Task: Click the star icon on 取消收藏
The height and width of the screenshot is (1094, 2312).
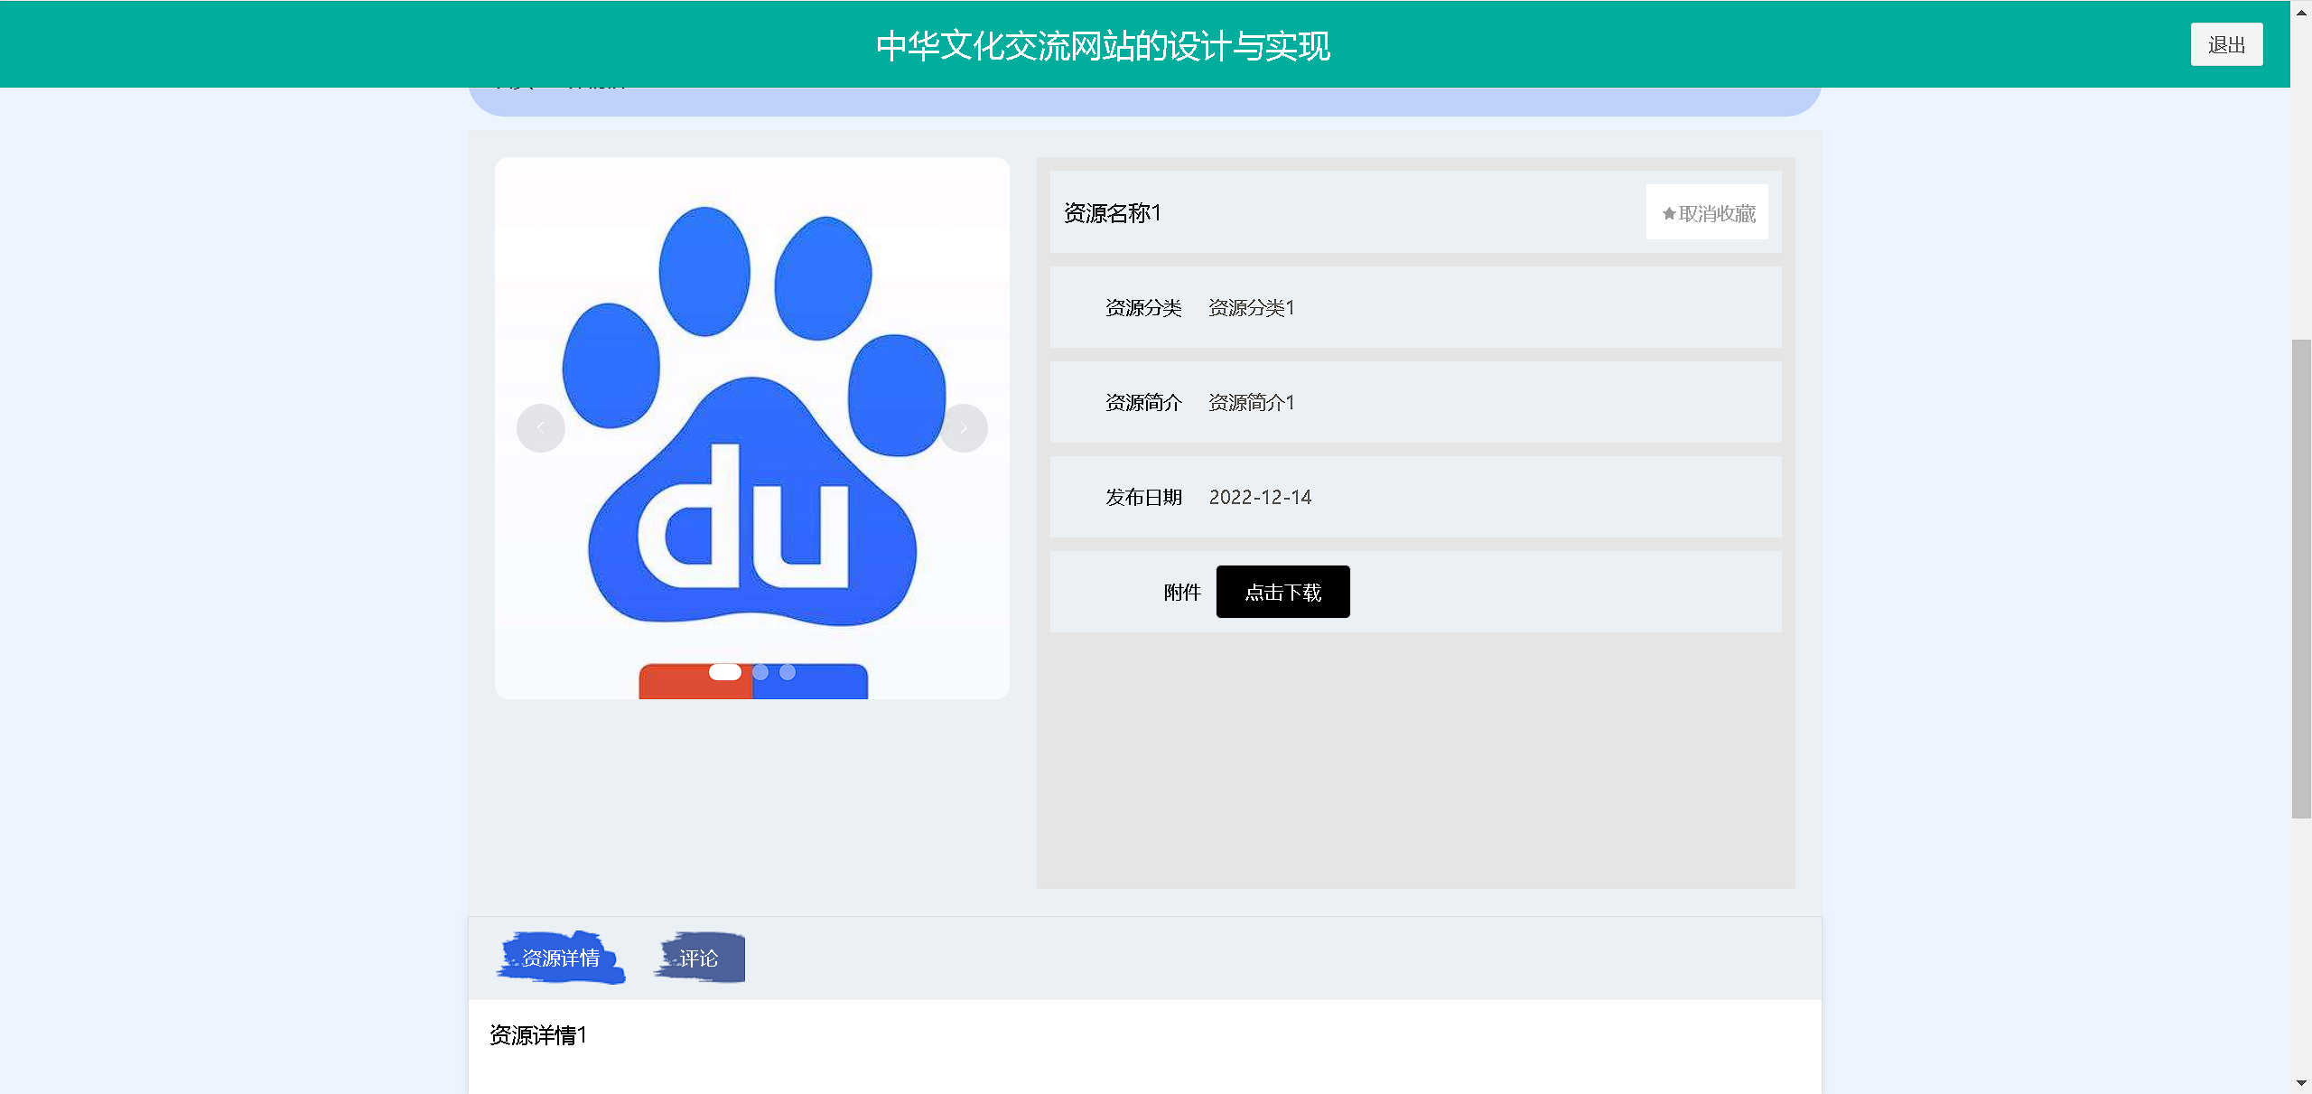Action: point(1669,213)
